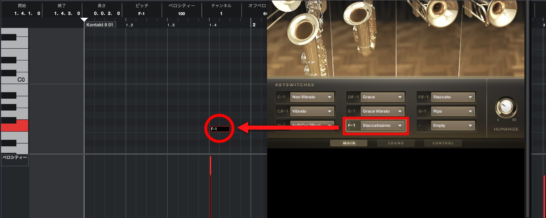Open the Grace Vibrato dropdown
The width and height of the screenshot is (546, 218).
point(382,111)
